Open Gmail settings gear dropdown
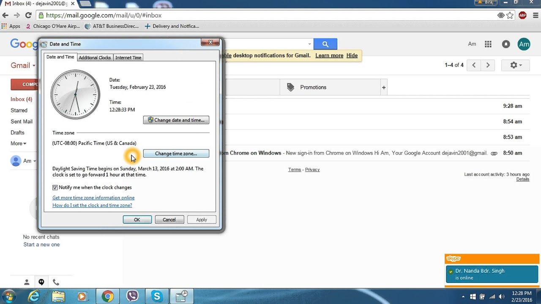541x304 pixels. pyautogui.click(x=516, y=65)
